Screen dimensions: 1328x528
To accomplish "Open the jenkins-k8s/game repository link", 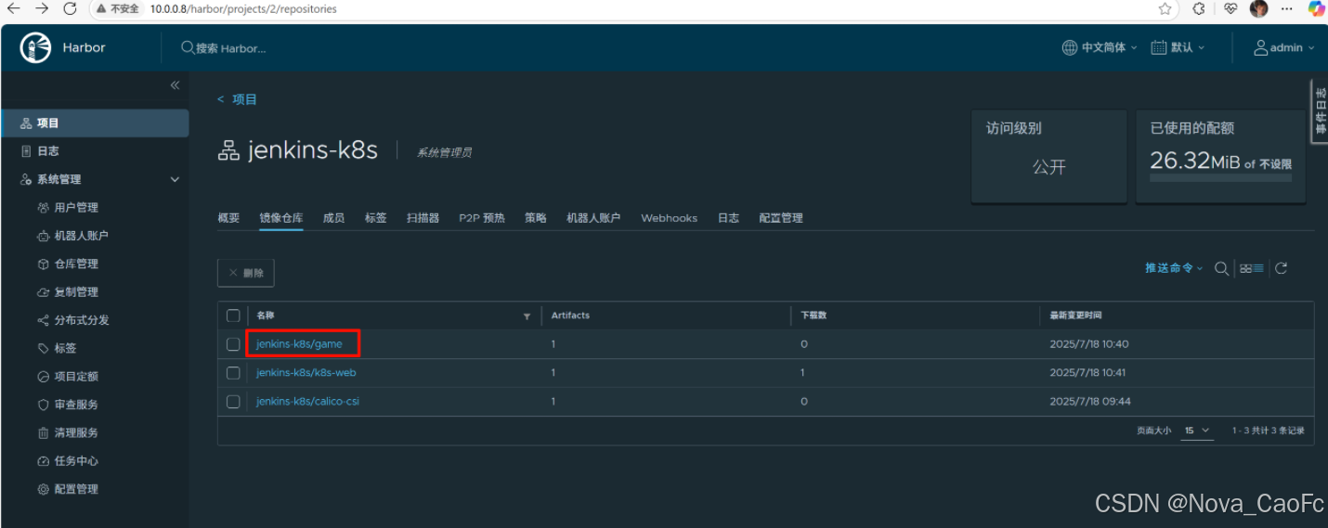I will coord(299,344).
